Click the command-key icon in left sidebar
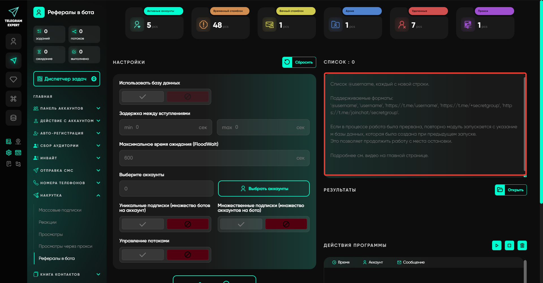 13,99
